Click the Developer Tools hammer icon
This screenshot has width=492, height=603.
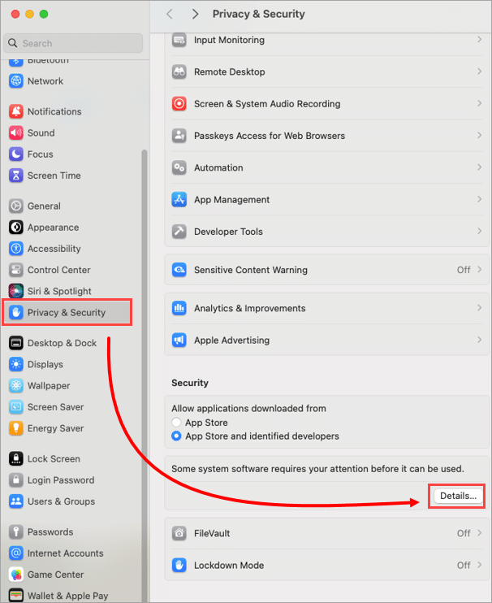coord(179,232)
